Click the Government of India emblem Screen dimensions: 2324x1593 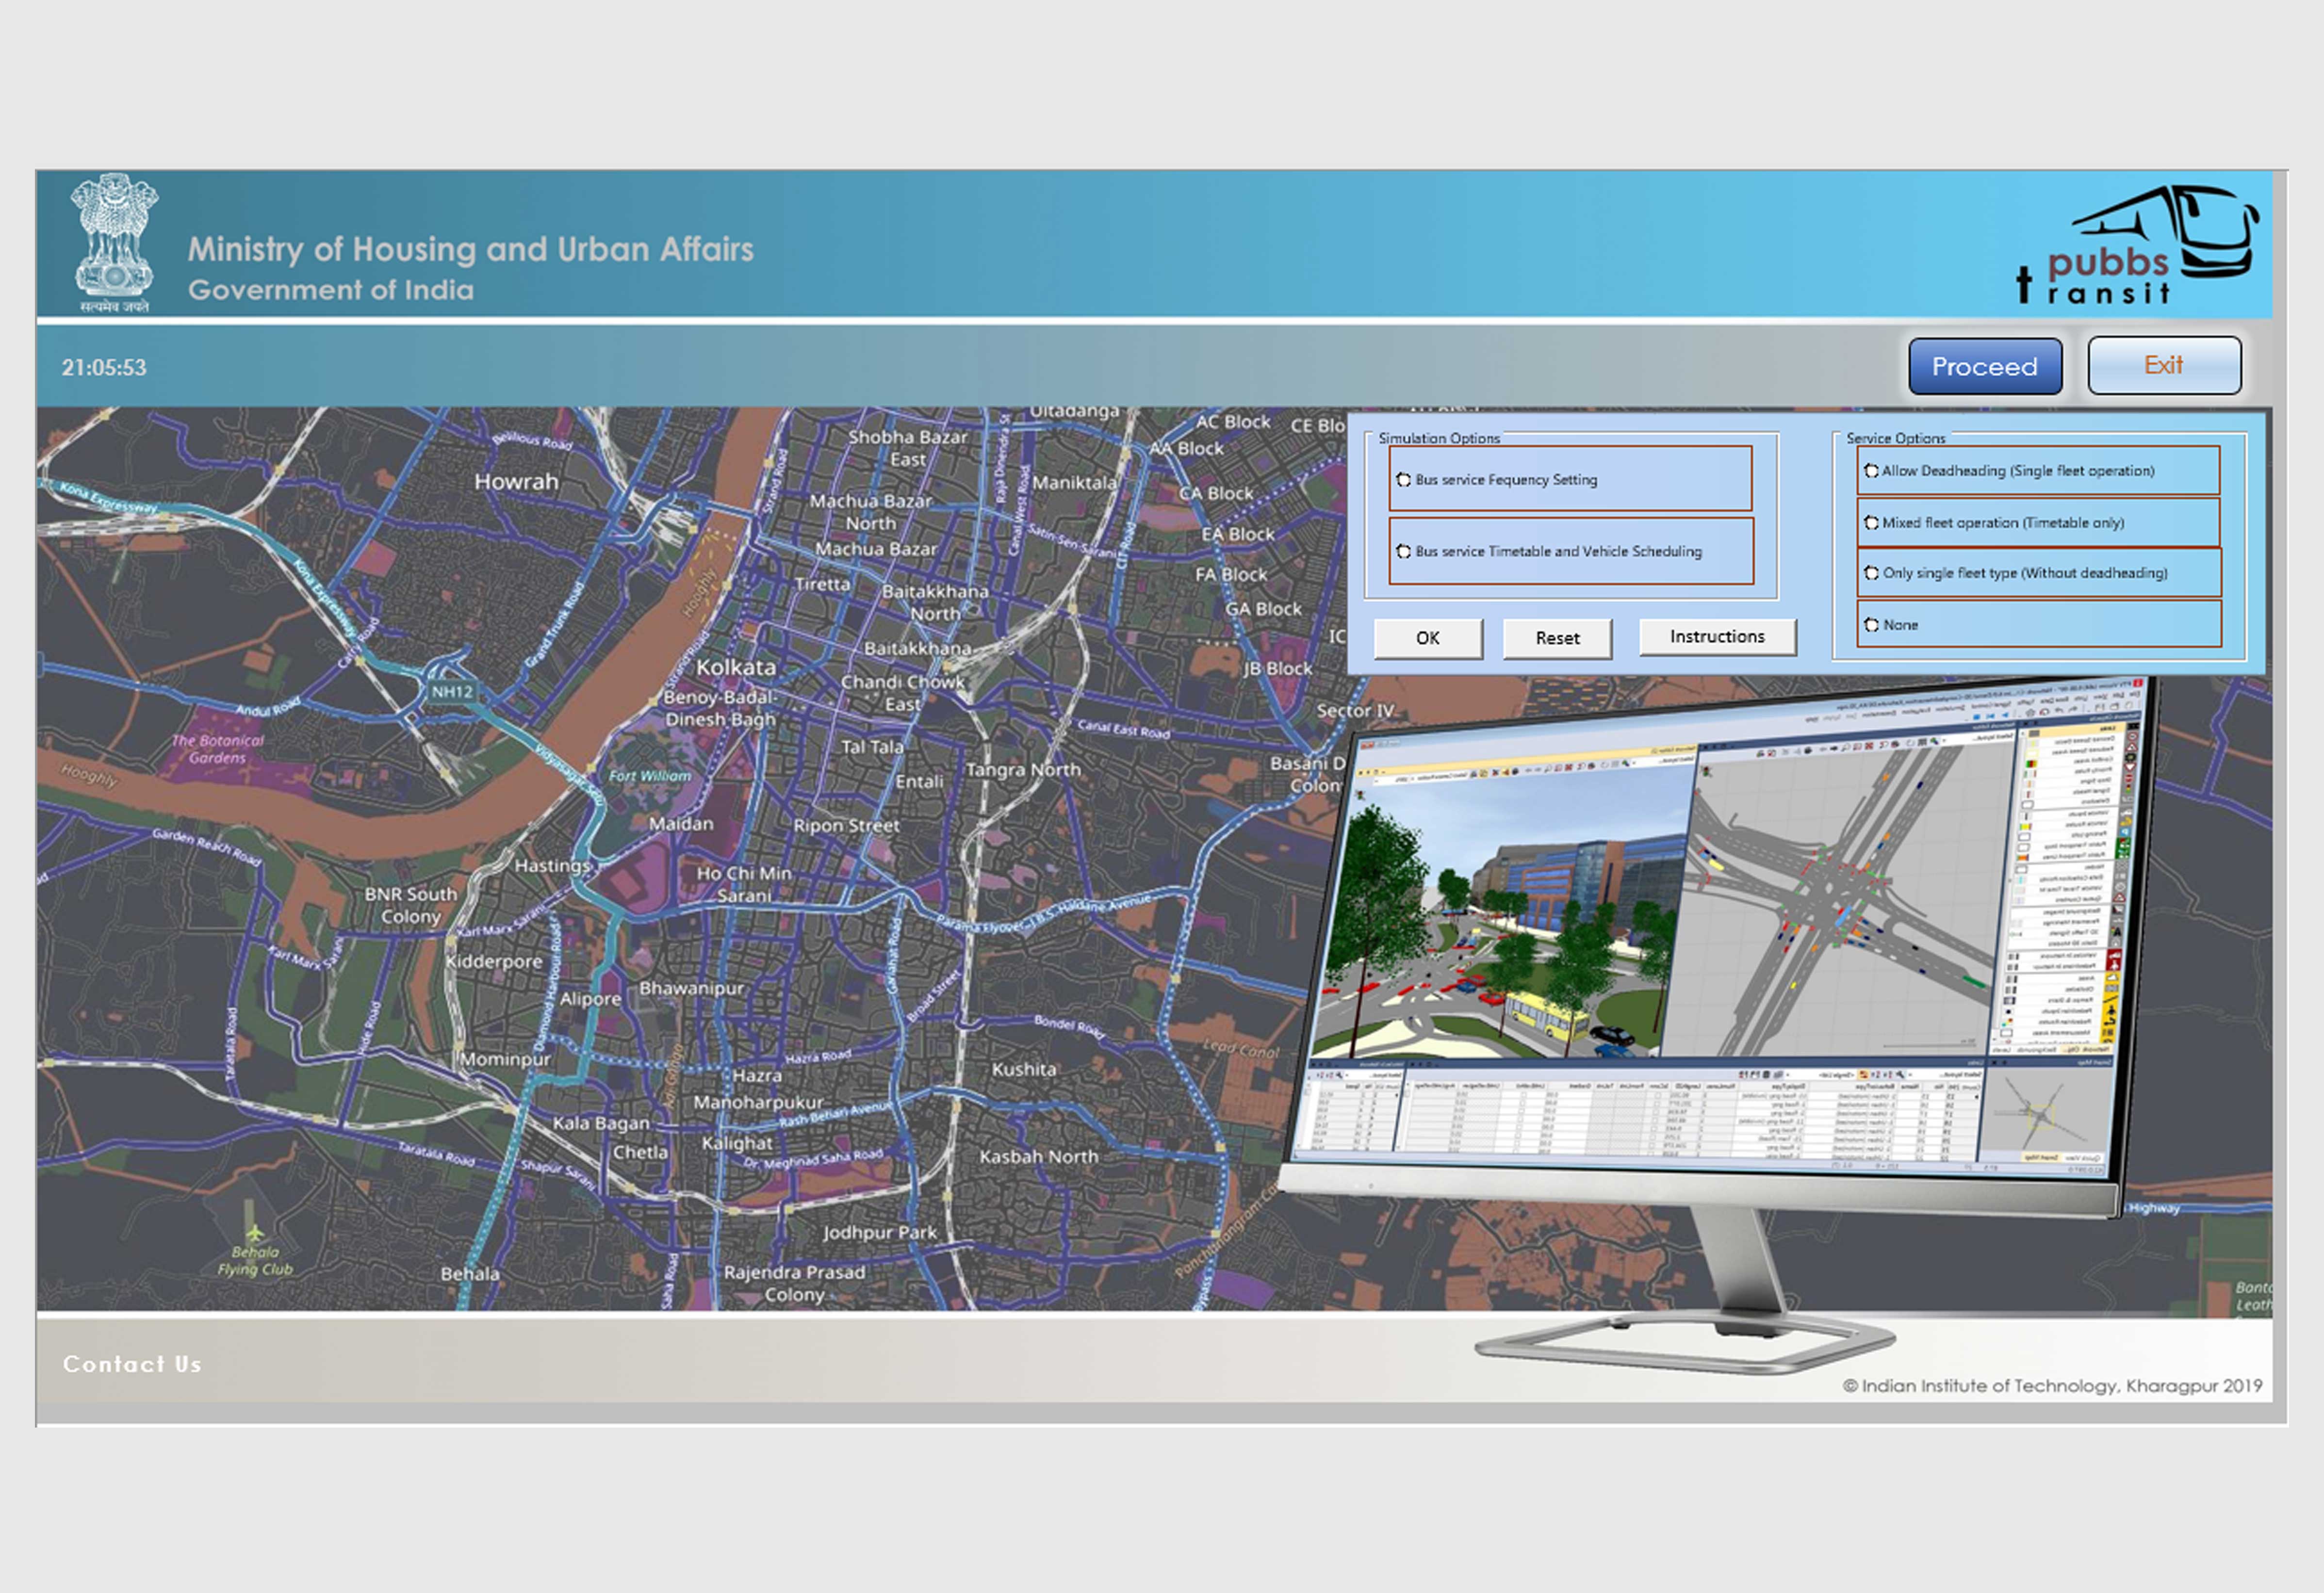point(114,243)
